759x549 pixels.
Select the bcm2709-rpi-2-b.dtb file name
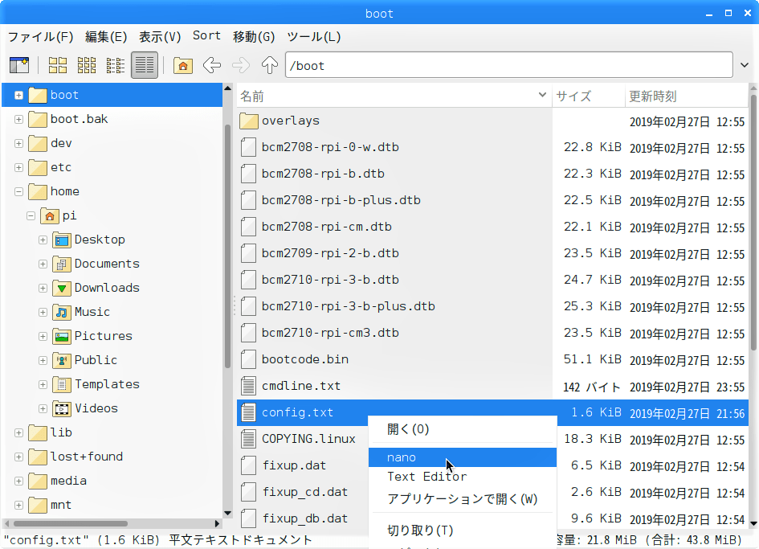[330, 253]
